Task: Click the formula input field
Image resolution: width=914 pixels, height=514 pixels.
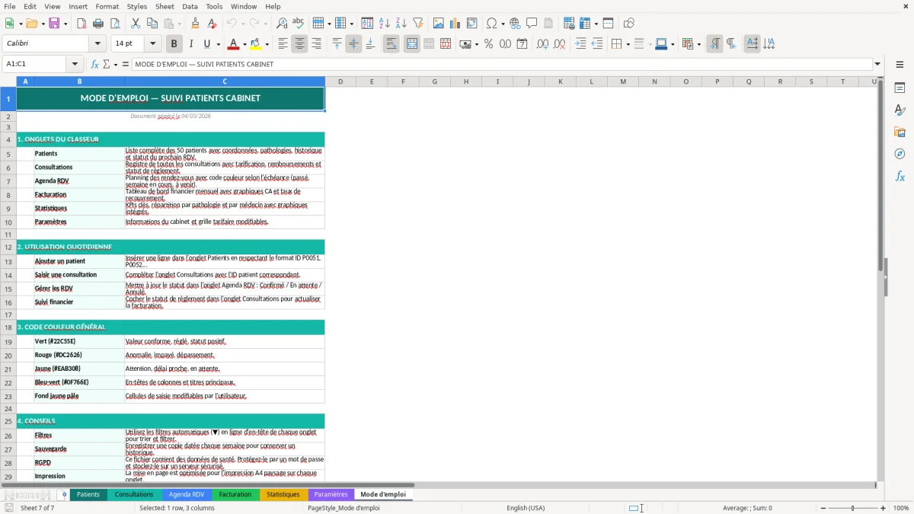Action: coord(501,64)
